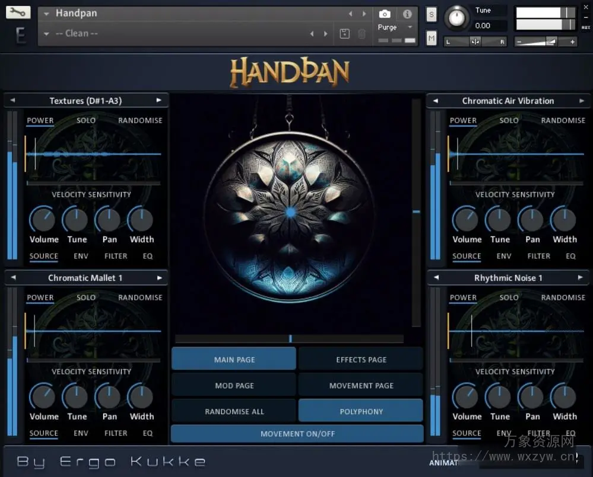Click the save snapshot disk icon
Image resolution: width=593 pixels, height=477 pixels.
tap(344, 34)
